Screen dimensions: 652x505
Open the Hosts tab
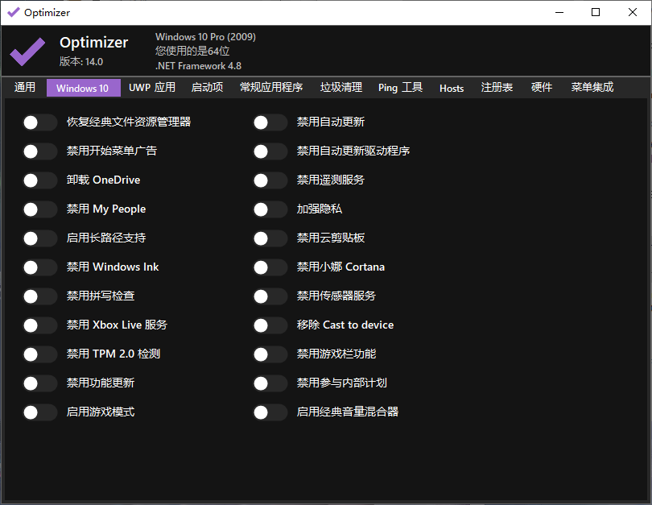click(x=452, y=88)
